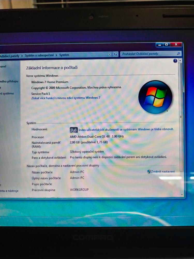Open Systém a zabezpečení breadcrumb

[x=39, y=55]
